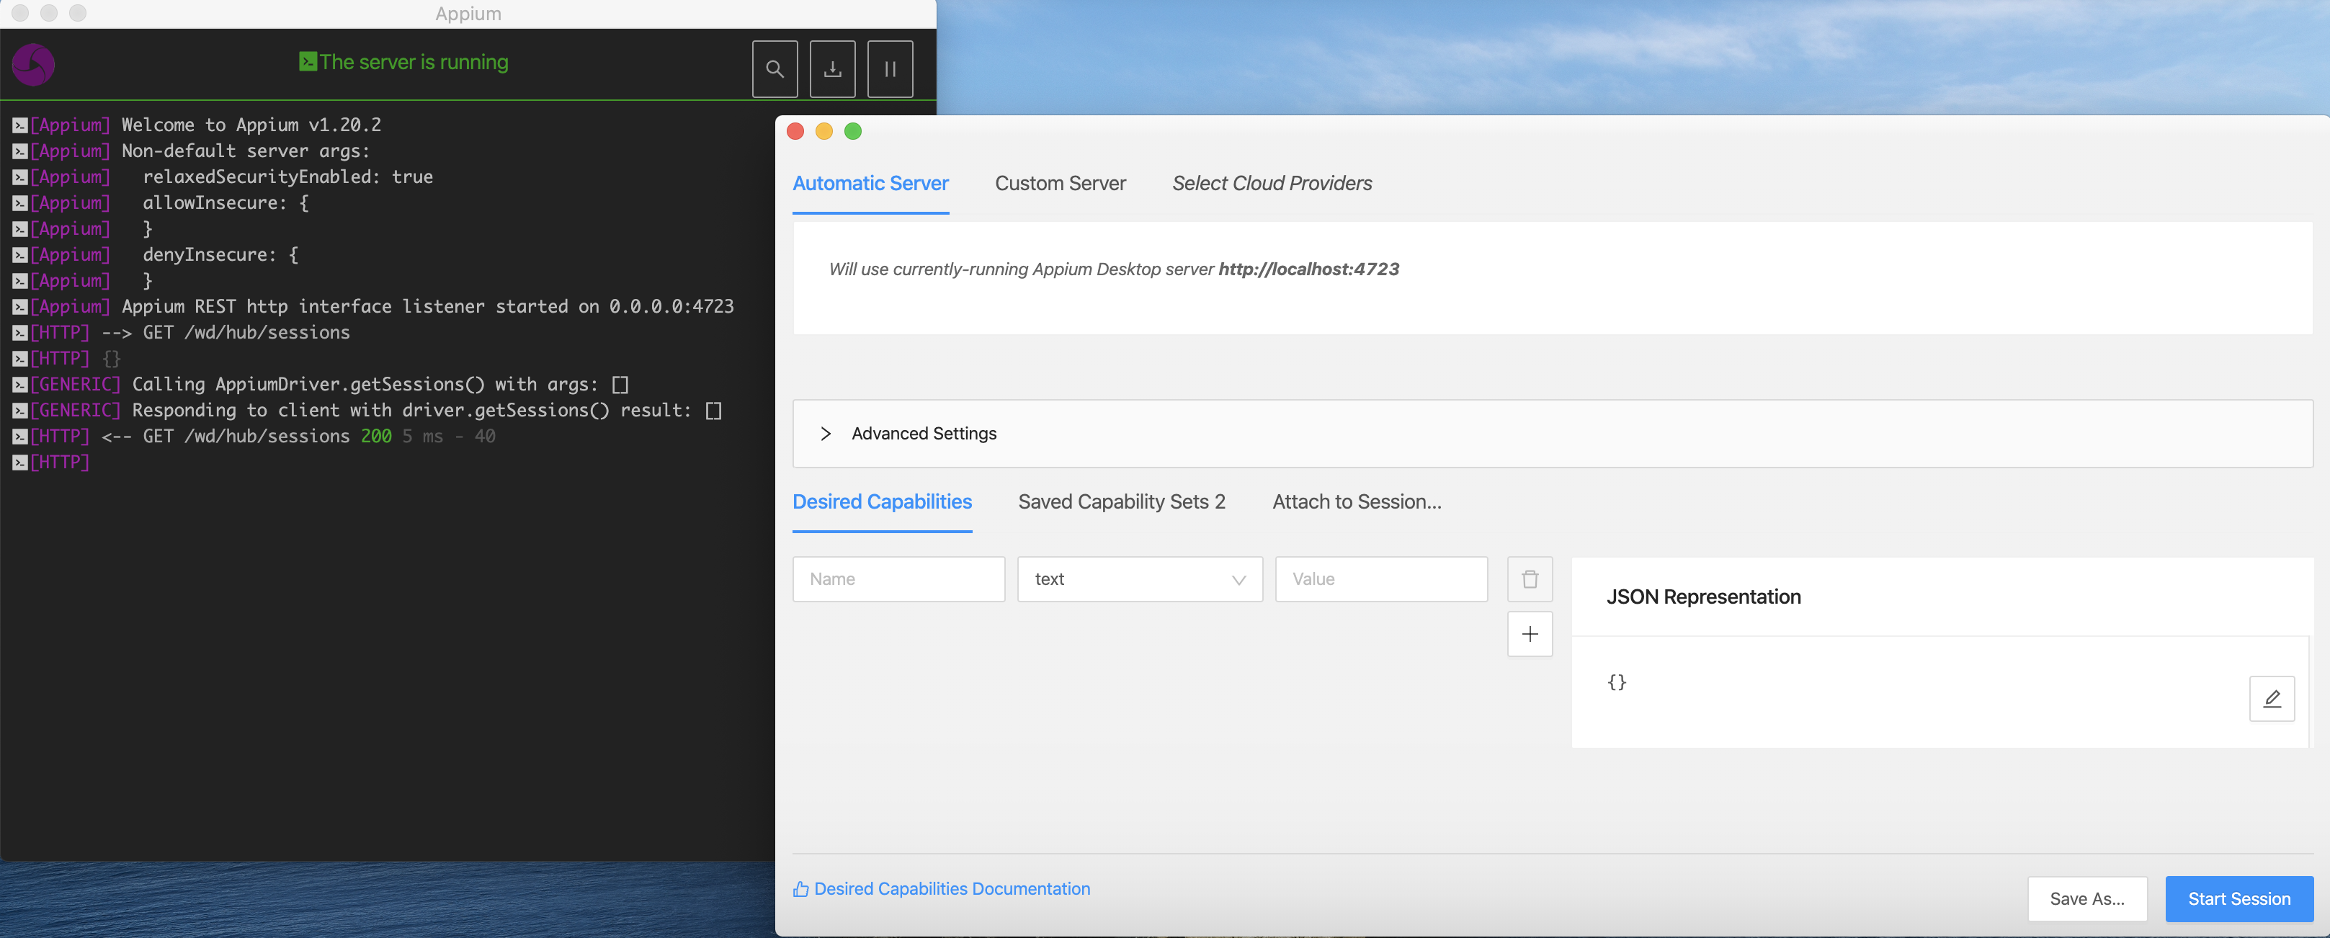Pause the Appium server with pause icon

pyautogui.click(x=890, y=68)
